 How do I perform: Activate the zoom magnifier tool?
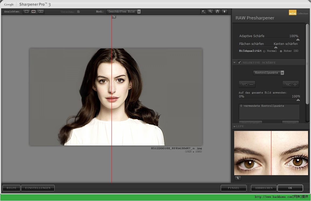point(210,12)
